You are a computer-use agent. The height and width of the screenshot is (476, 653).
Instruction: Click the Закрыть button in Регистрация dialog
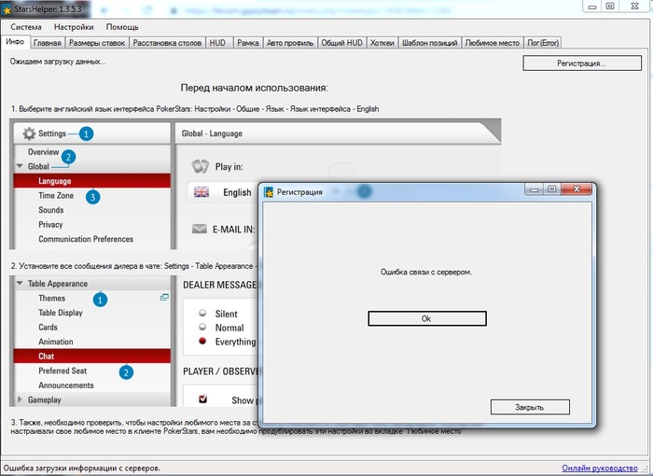[x=530, y=407]
